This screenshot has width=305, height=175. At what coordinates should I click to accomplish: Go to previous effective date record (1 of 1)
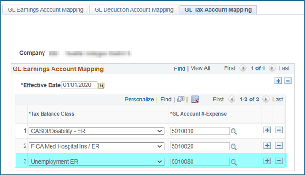243,68
